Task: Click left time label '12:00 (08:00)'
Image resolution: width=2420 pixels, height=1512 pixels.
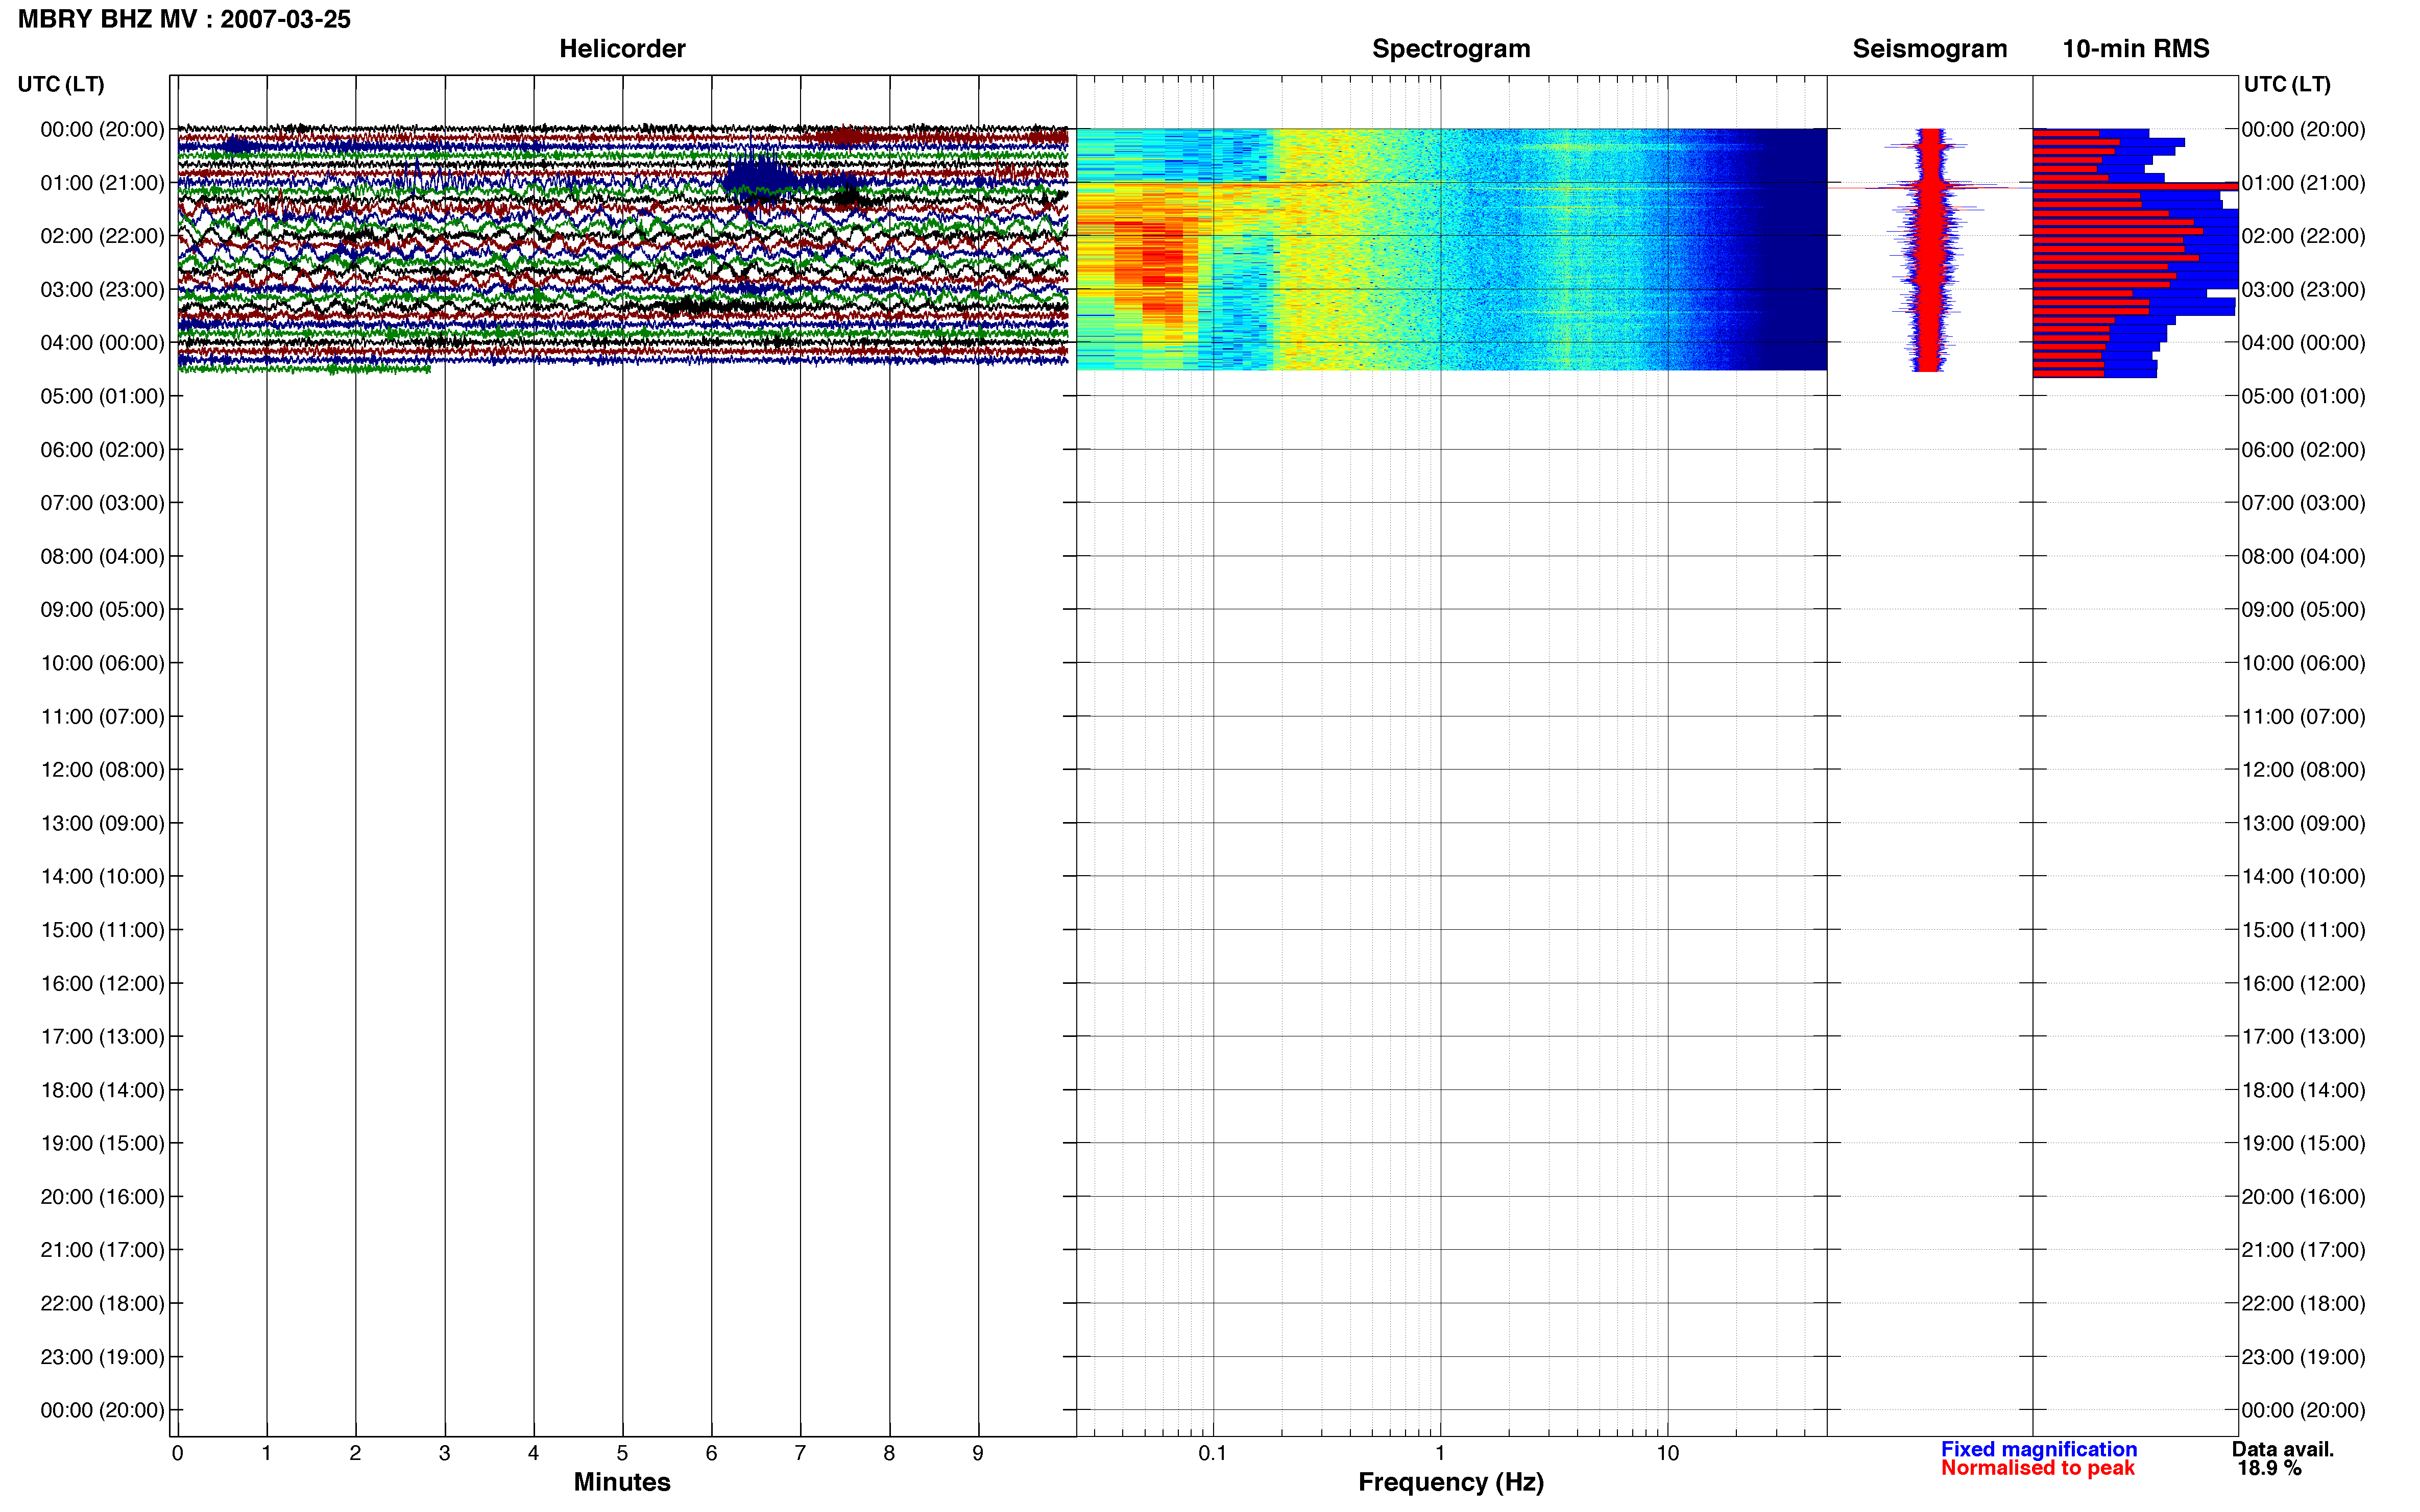Action: tap(102, 770)
